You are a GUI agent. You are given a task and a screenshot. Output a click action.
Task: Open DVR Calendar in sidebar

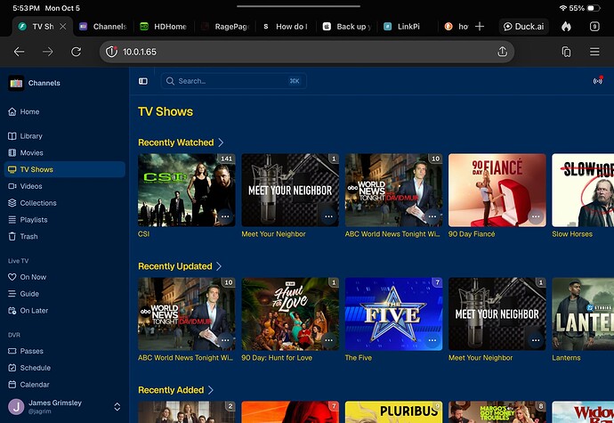pos(65,385)
